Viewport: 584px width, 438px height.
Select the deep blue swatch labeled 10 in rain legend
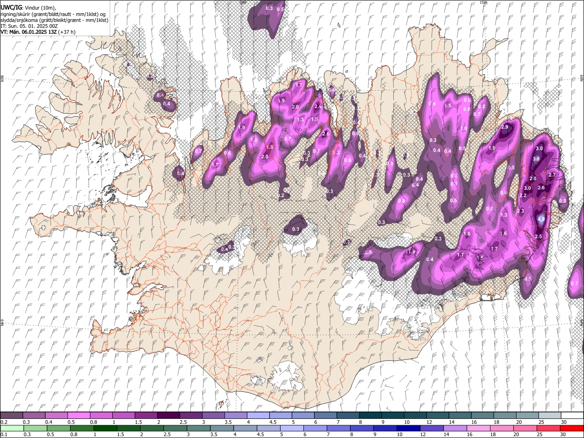(408, 428)
